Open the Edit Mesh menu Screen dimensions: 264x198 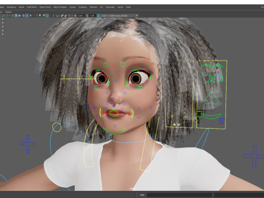(32, 7)
